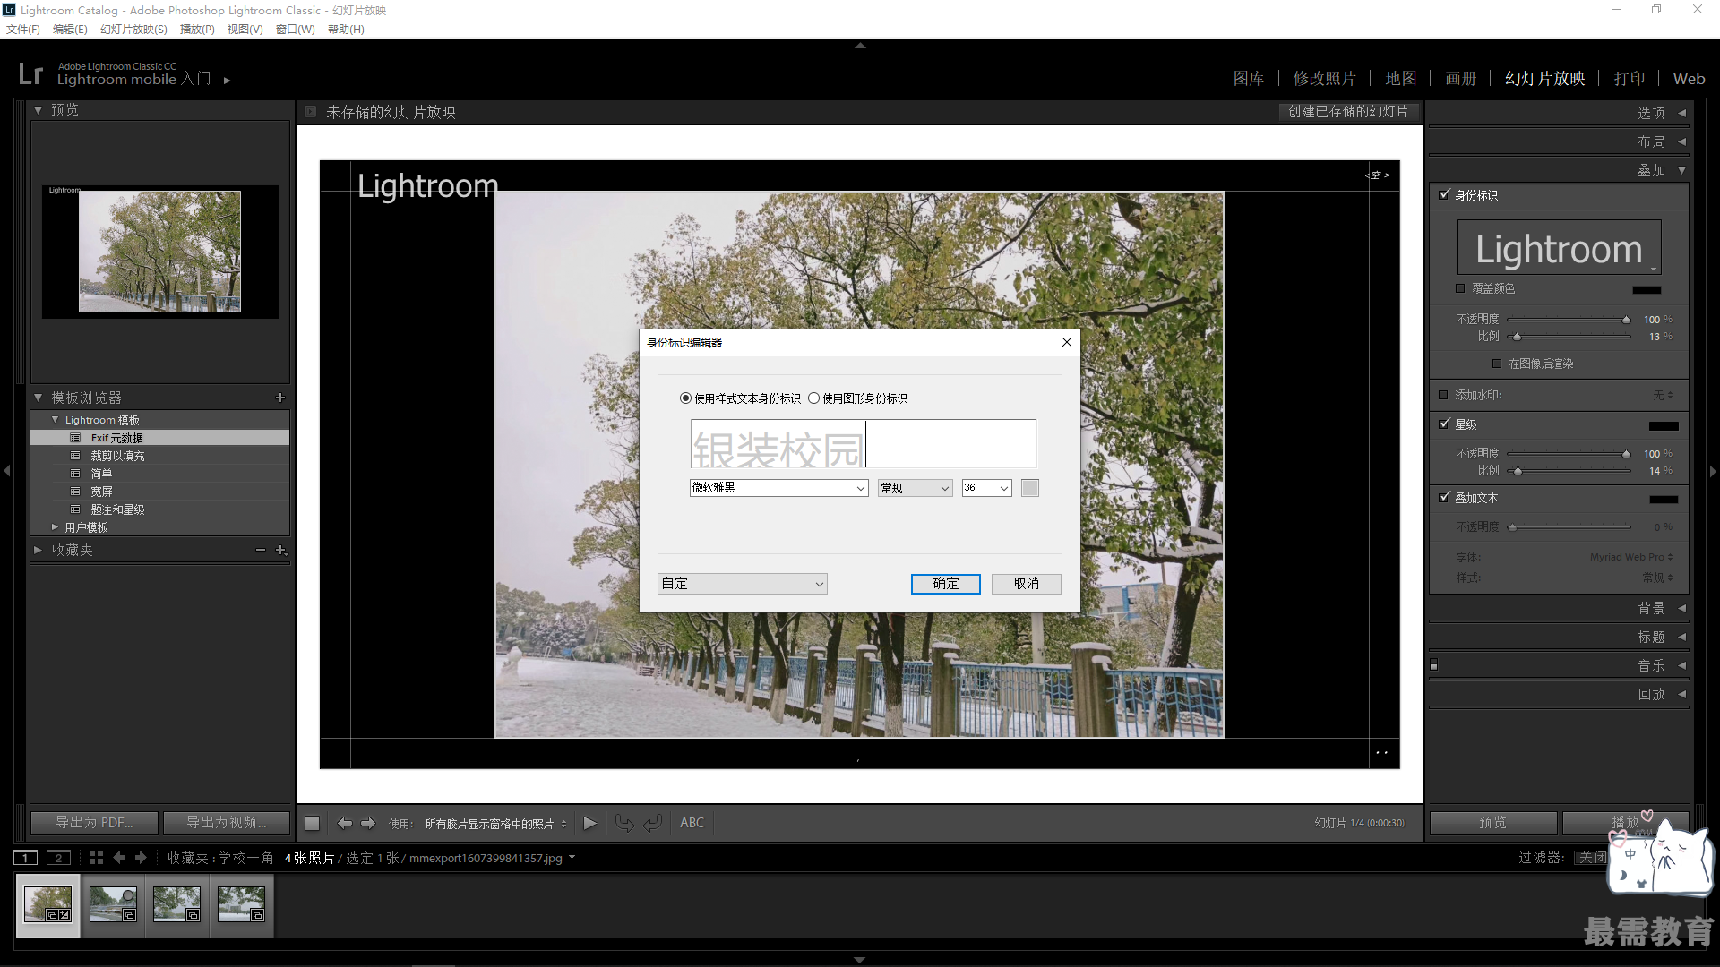The width and height of the screenshot is (1720, 967).
Task: Click filmstrip go forward arrow
Action: coord(141,858)
